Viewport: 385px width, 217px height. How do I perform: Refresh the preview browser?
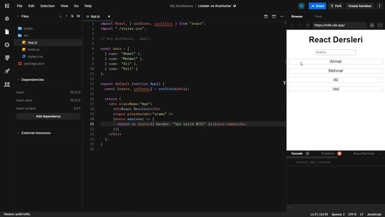tap(307, 25)
